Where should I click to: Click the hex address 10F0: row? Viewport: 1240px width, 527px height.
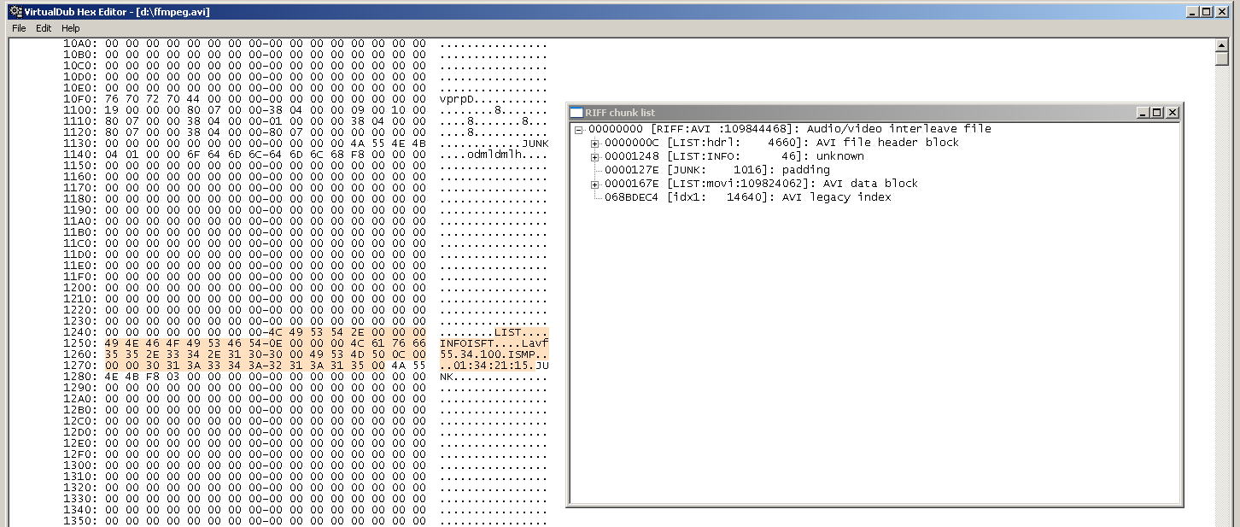[305, 99]
